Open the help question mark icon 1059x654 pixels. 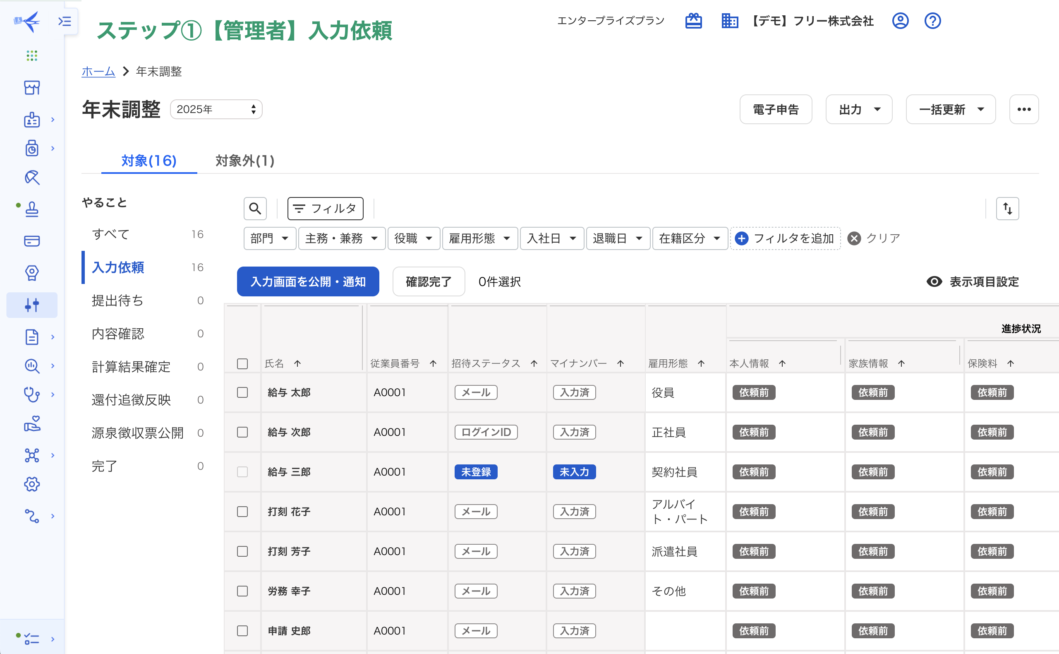(x=932, y=21)
